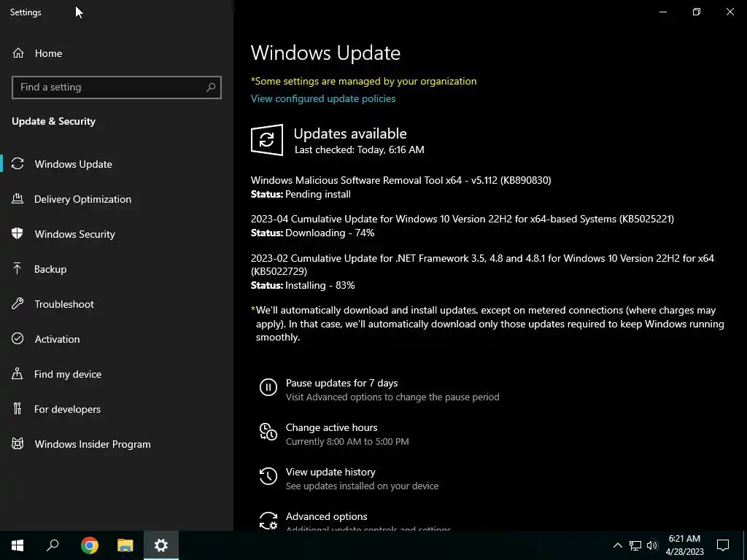Click the Settings gear on the taskbar
The width and height of the screenshot is (747, 560).
click(161, 545)
